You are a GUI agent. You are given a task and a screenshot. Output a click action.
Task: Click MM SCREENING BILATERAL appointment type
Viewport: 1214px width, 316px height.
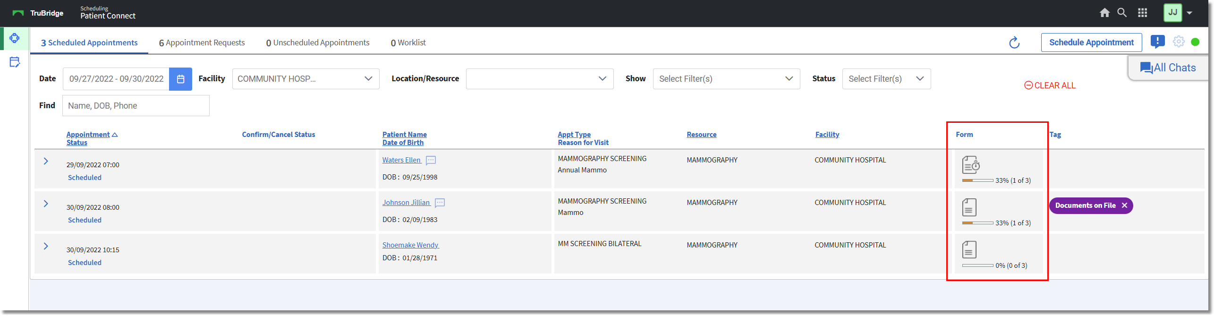click(599, 244)
